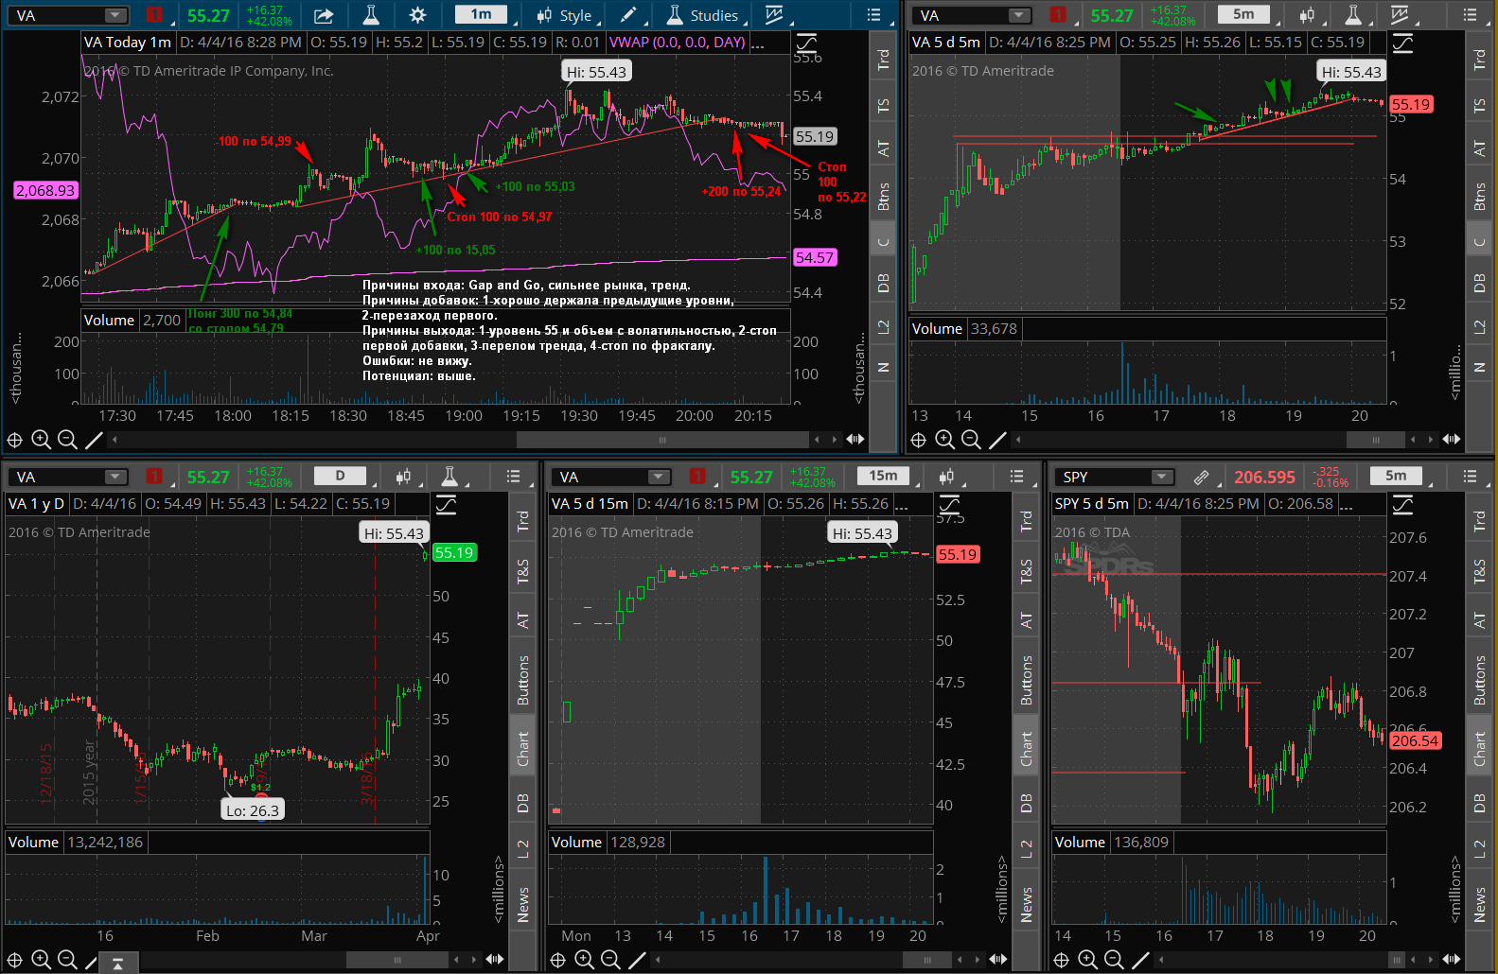Click the 55.19 price bubble on the 1m chart

click(815, 136)
